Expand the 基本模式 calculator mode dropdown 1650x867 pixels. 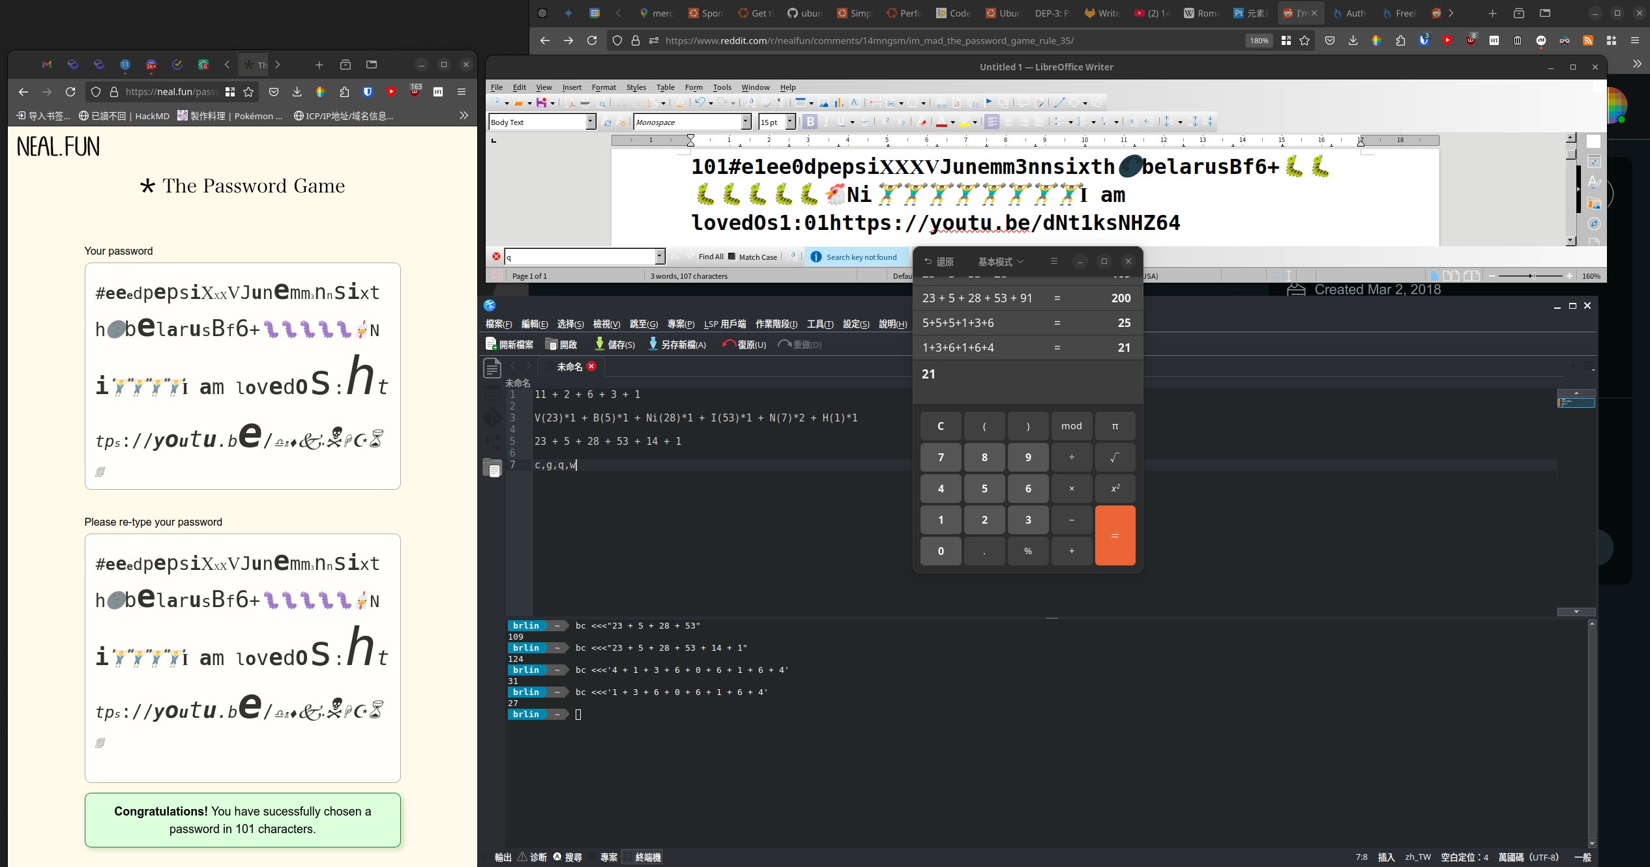pyautogui.click(x=1001, y=262)
